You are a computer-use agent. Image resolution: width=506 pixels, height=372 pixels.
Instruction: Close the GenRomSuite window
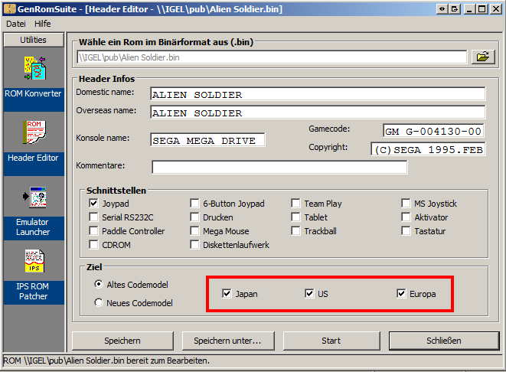click(495, 8)
